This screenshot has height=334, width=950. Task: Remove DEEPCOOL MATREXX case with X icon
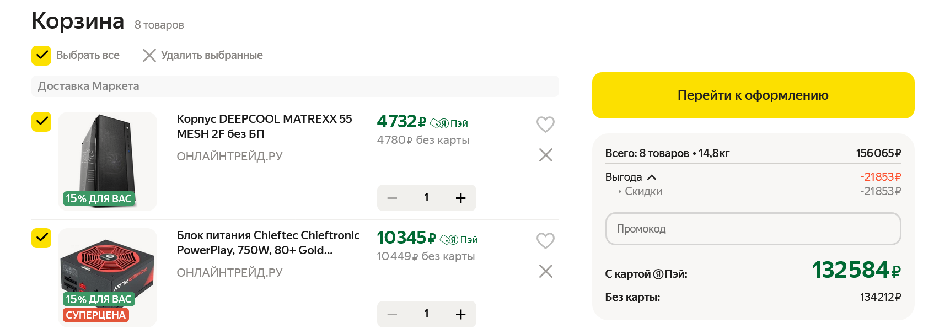[545, 155]
